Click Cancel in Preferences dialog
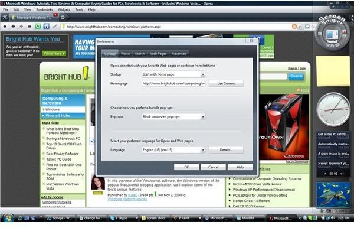This screenshot has height=228, width=354. pos(214,167)
